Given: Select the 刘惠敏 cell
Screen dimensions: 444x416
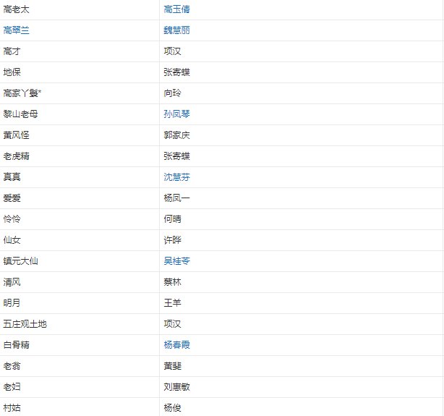Looking at the screenshot, I should [x=177, y=387].
